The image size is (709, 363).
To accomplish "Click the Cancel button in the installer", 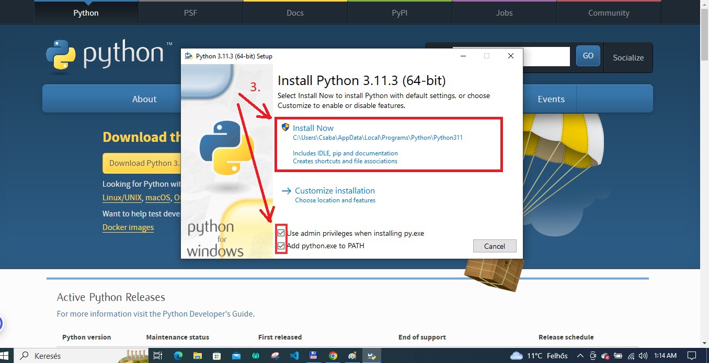I will pos(494,246).
